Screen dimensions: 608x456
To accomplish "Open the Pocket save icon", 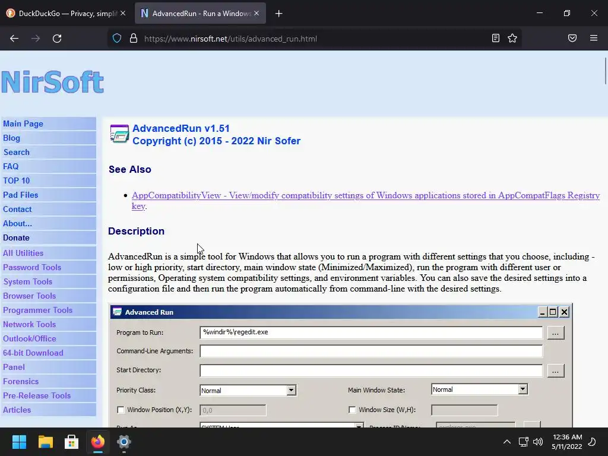I will click(x=572, y=38).
